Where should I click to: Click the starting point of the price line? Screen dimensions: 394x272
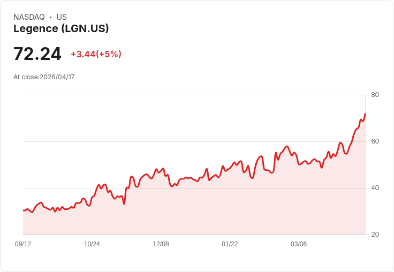click(24, 210)
